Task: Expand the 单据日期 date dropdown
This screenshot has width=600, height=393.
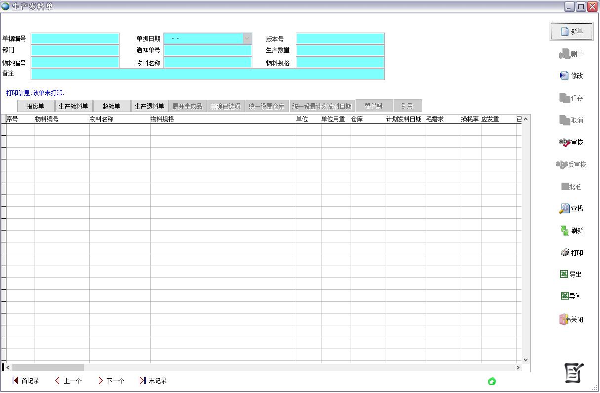Action: pos(247,39)
